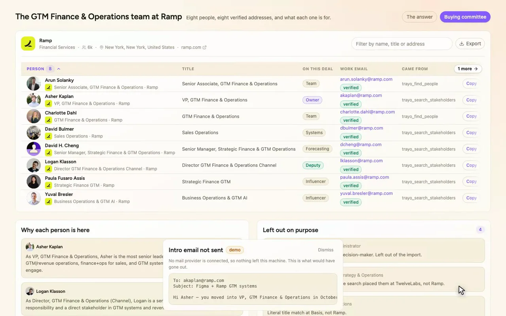The height and width of the screenshot is (316, 506).
Task: Switch to The answer tab
Action: click(419, 17)
